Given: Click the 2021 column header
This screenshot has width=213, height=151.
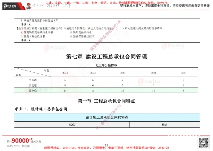Looking at the screenshot, I should (x=153, y=73).
